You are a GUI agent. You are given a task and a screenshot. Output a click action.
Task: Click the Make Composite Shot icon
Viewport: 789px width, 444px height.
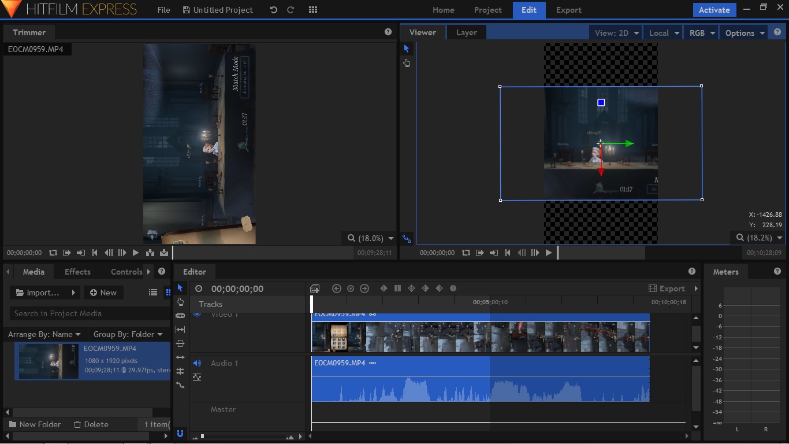pos(315,288)
